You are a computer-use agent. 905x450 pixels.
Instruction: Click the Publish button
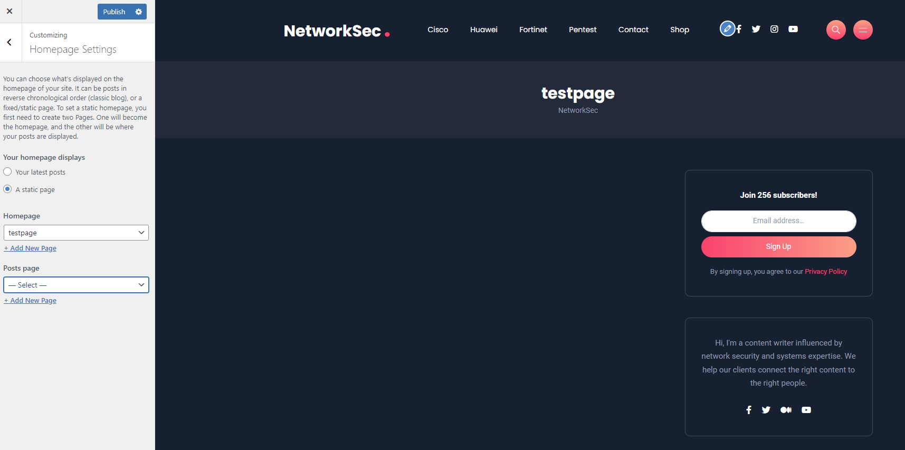pos(115,12)
